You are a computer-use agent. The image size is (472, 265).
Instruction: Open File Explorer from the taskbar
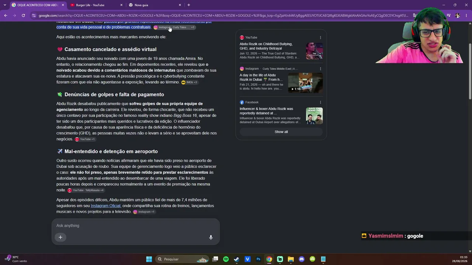[x=291, y=259]
